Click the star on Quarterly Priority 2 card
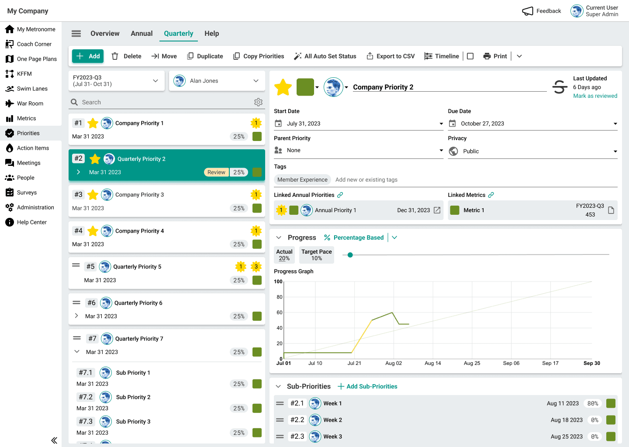 point(95,158)
